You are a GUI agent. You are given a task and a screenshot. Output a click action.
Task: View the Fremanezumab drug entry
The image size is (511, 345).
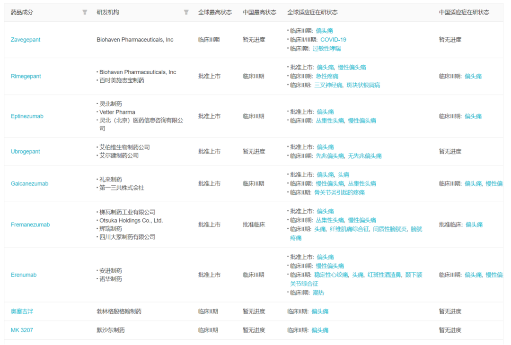coord(30,224)
